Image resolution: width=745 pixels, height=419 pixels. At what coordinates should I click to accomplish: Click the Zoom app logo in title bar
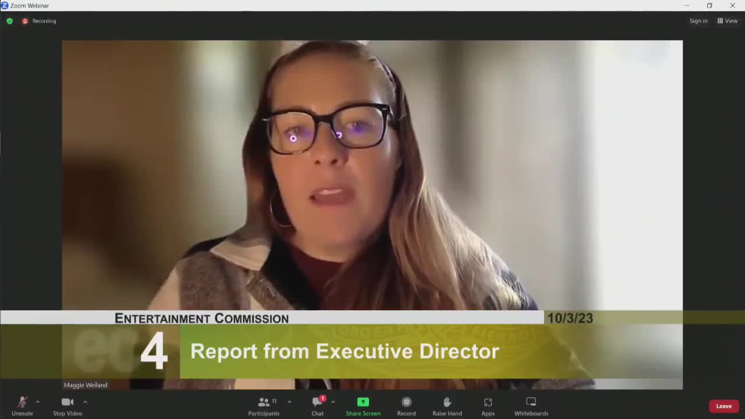coord(5,5)
